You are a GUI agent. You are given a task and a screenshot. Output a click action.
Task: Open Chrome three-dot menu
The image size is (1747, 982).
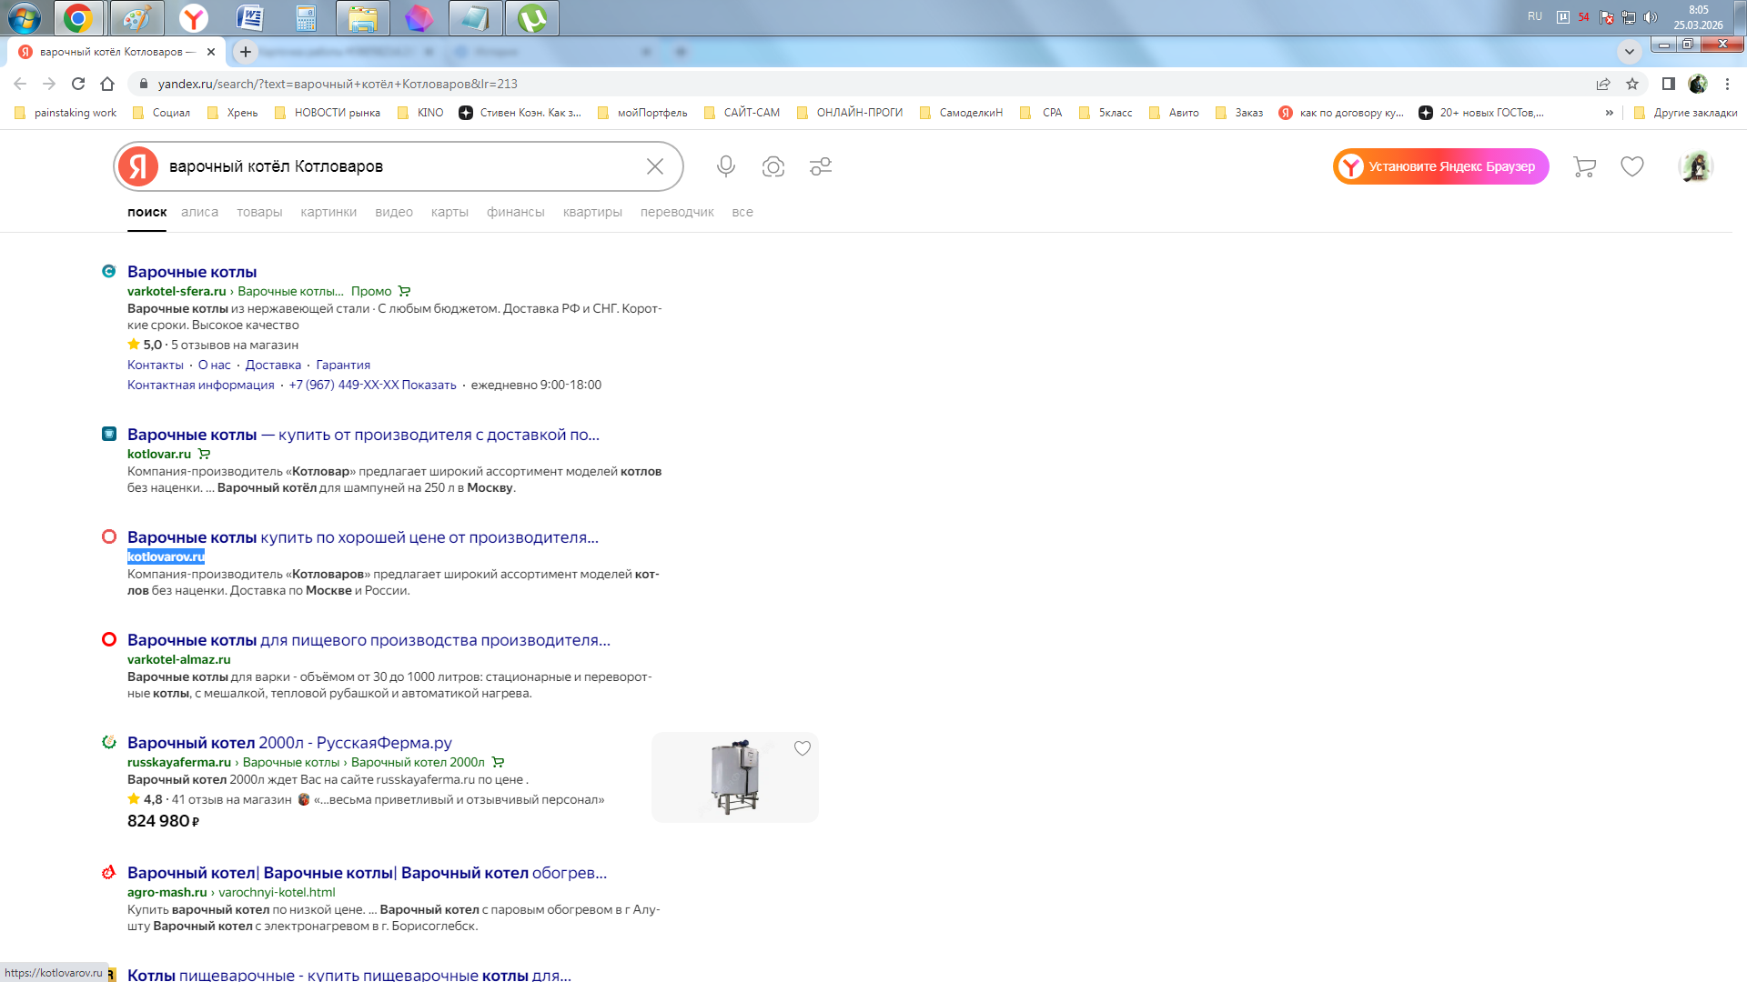tap(1727, 84)
